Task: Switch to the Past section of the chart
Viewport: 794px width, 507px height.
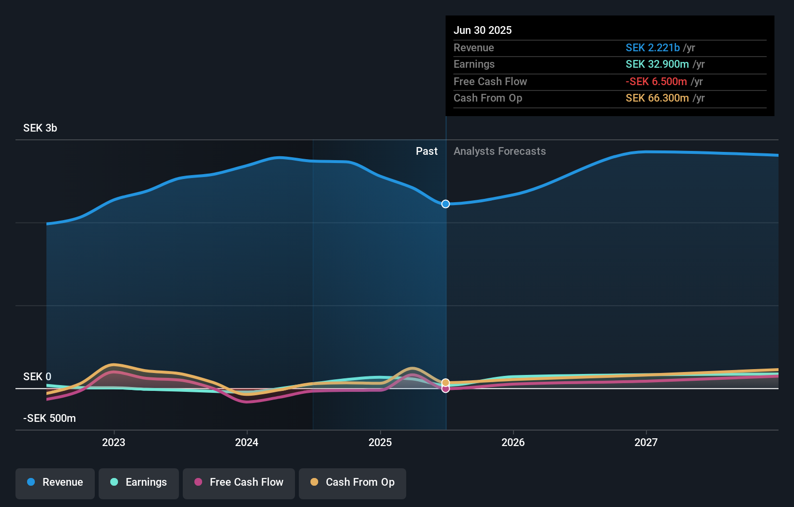Action: pos(426,151)
